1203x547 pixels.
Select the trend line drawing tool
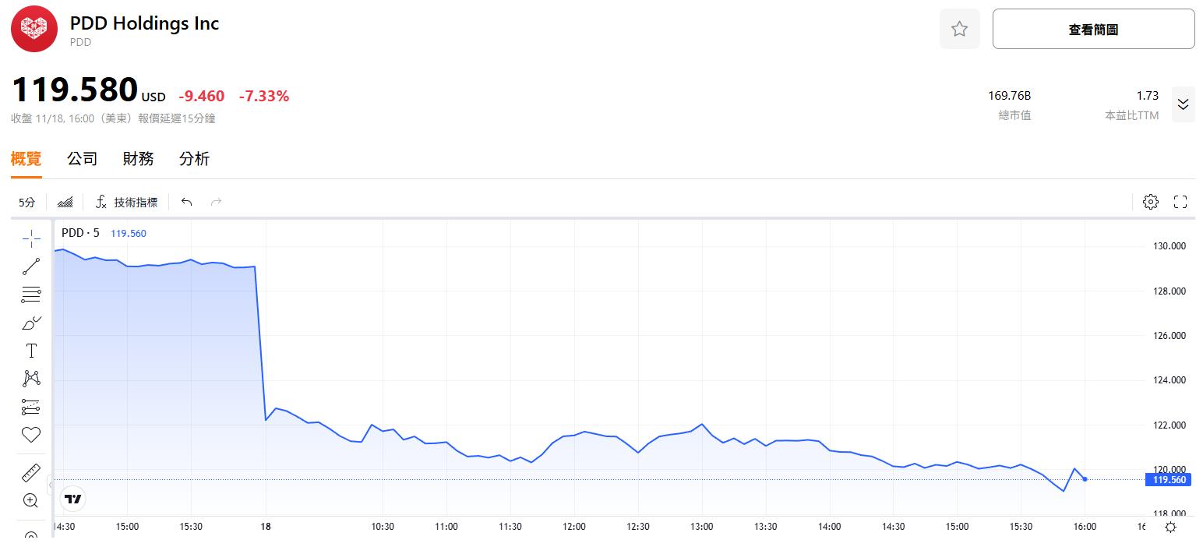pyautogui.click(x=31, y=266)
